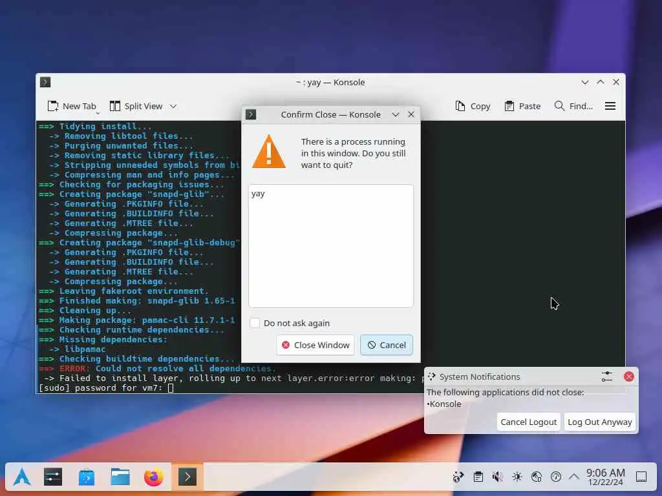Dismiss the System Notifications popup
The width and height of the screenshot is (662, 496).
pyautogui.click(x=628, y=377)
